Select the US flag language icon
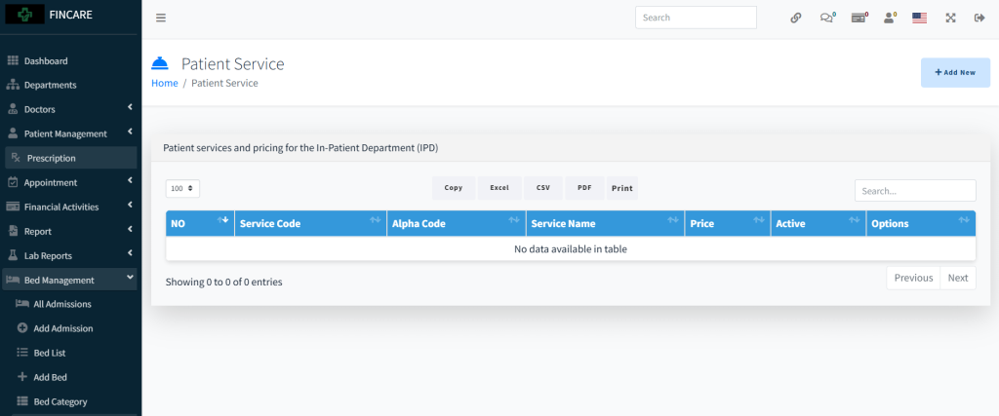The width and height of the screenshot is (999, 416). point(919,18)
